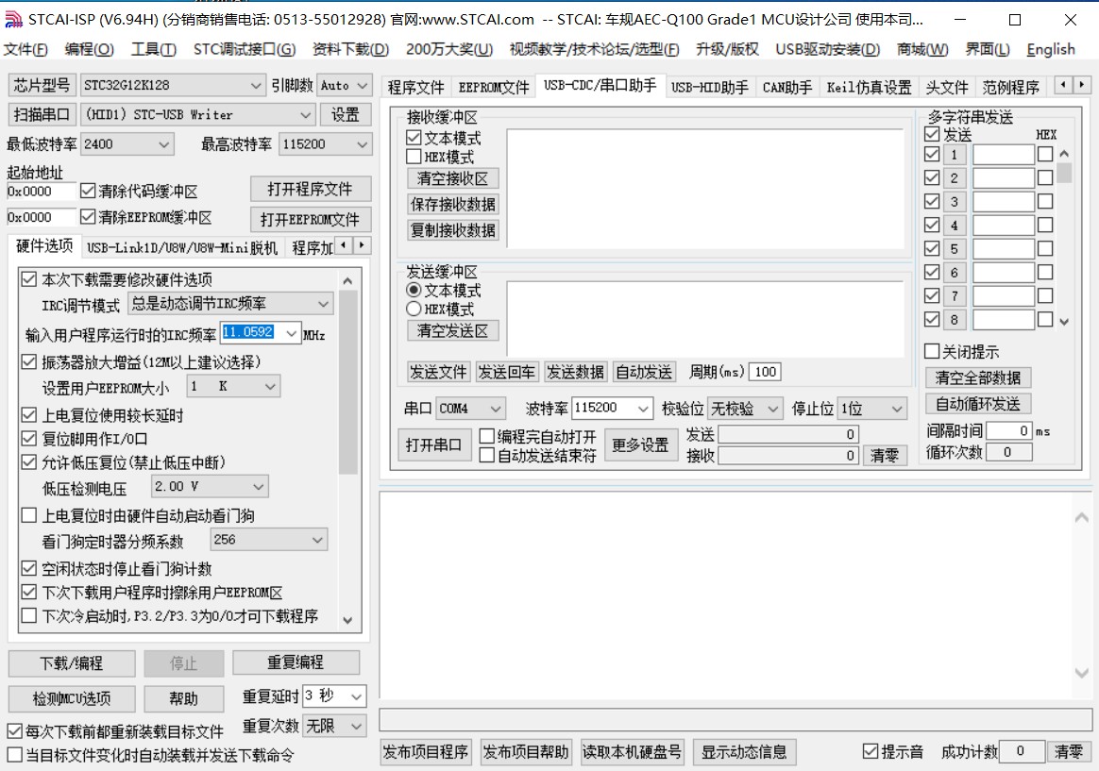Click the STCAI-ISP app icon in title bar

coord(13,19)
